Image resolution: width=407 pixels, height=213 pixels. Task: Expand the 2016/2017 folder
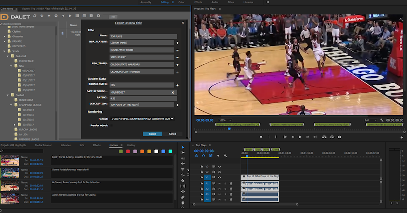click(15, 124)
